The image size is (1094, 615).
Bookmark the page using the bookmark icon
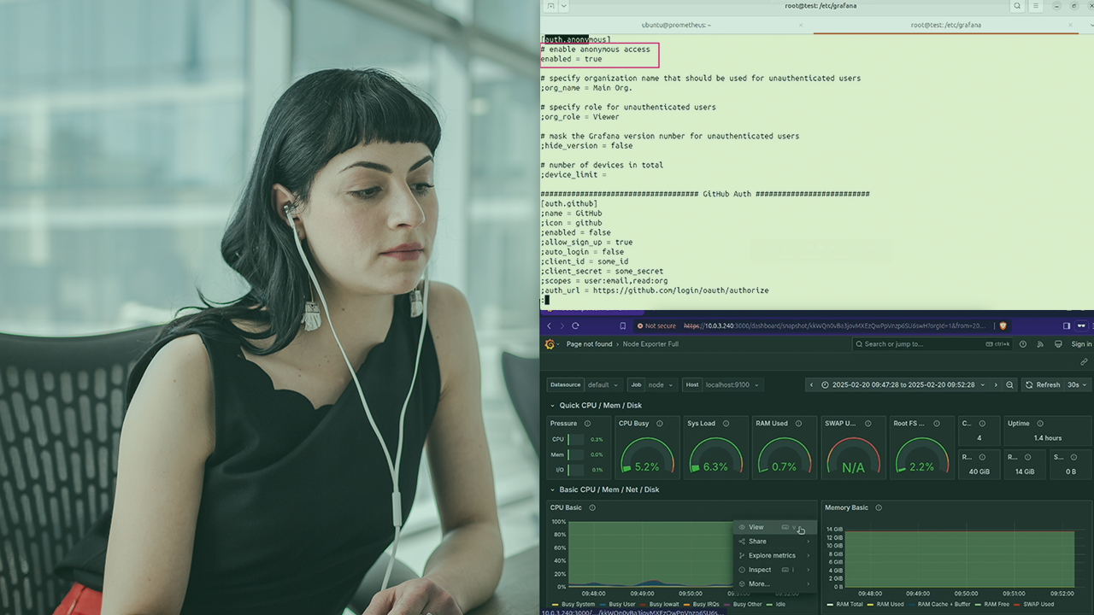[623, 325]
